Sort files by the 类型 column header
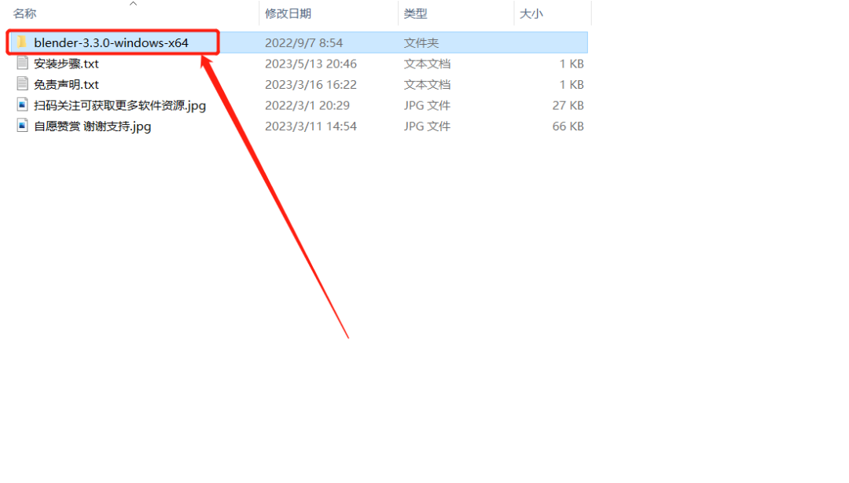 (x=417, y=13)
